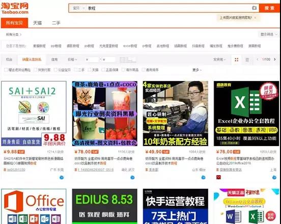This screenshot has width=281, height=224.
Task: Click the Taobao logo
Action: pyautogui.click(x=15, y=8)
